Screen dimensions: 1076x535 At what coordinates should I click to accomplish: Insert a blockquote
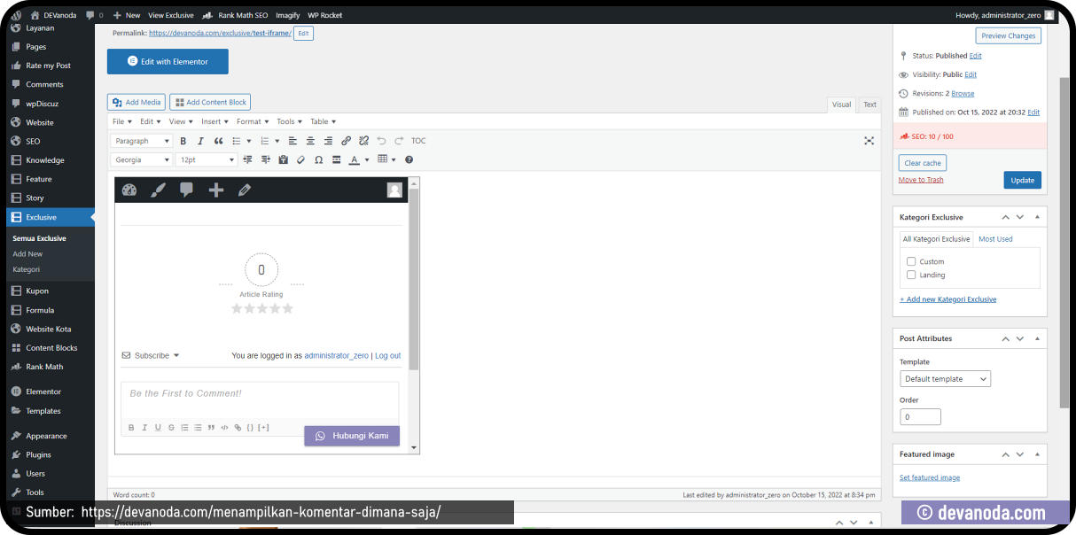click(x=219, y=141)
